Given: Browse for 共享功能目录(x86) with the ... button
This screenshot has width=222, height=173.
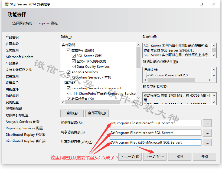Looking at the screenshot, I should point(207,143).
